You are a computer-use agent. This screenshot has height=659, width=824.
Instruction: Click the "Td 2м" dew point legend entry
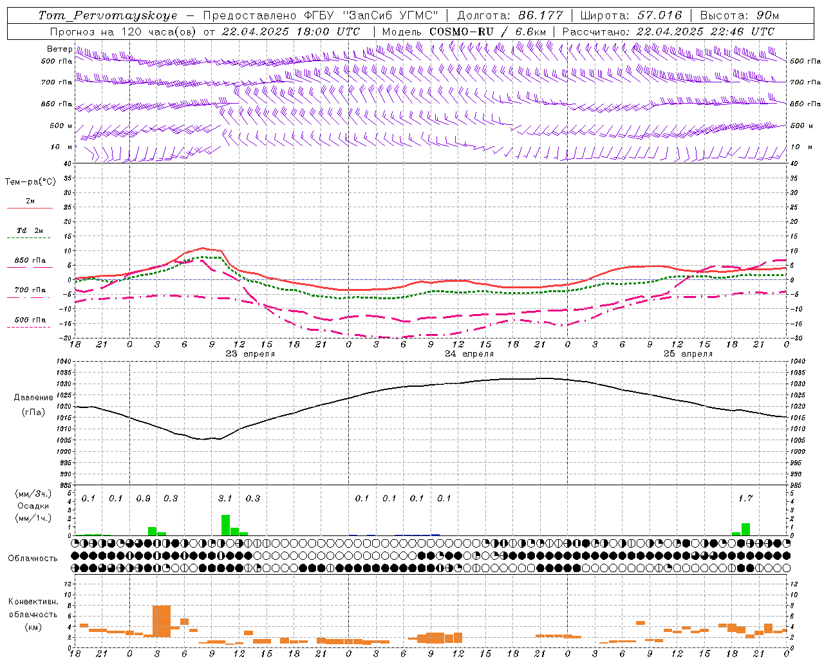pos(30,230)
